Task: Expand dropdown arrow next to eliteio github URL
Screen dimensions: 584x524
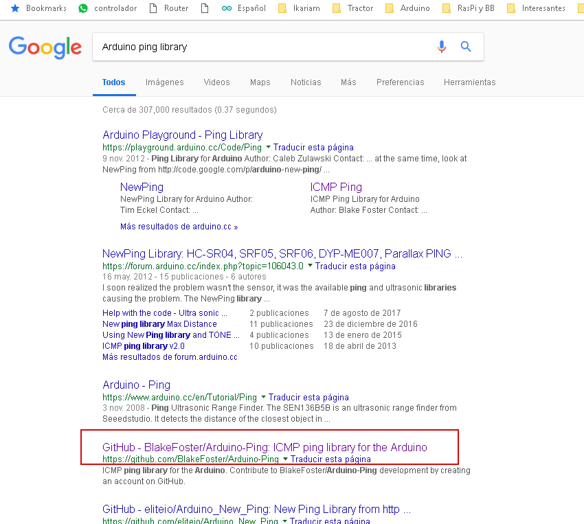Action: pos(284,521)
